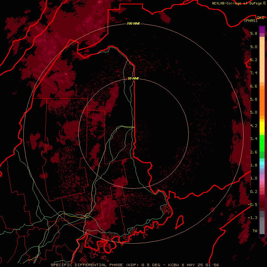Click the 5.8 legend value

[x=254, y=99]
